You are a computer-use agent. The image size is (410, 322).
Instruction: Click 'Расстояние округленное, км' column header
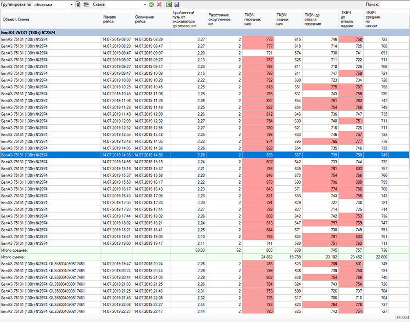tap(224, 20)
